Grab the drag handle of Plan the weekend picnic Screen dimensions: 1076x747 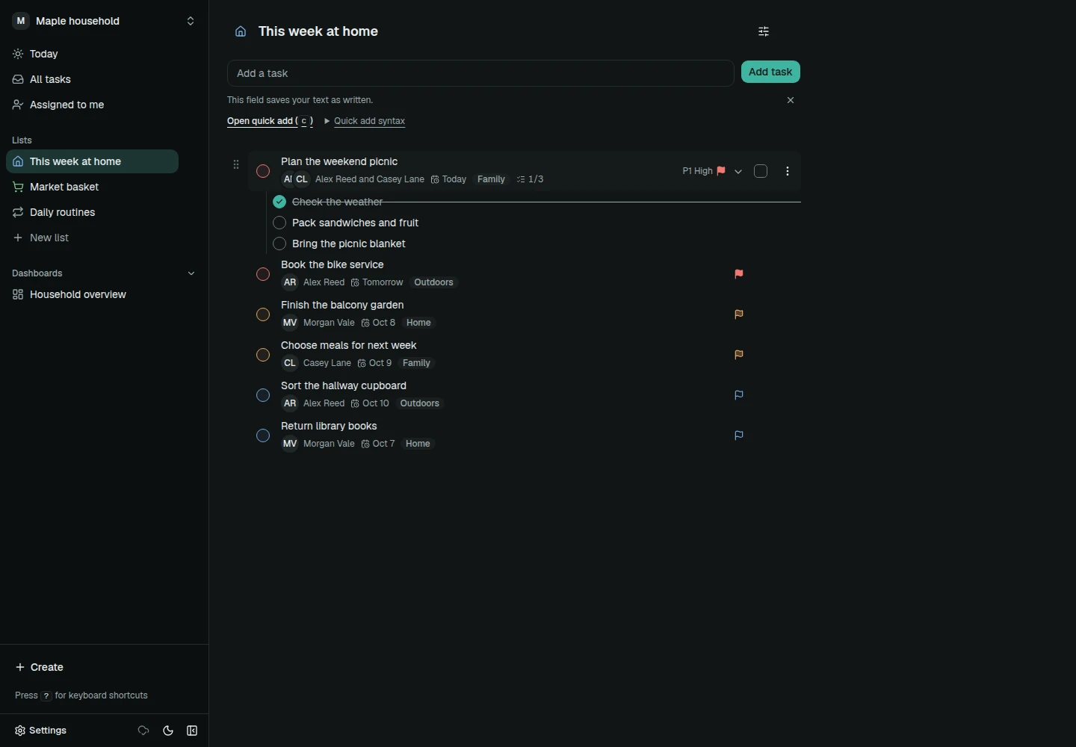coord(236,164)
